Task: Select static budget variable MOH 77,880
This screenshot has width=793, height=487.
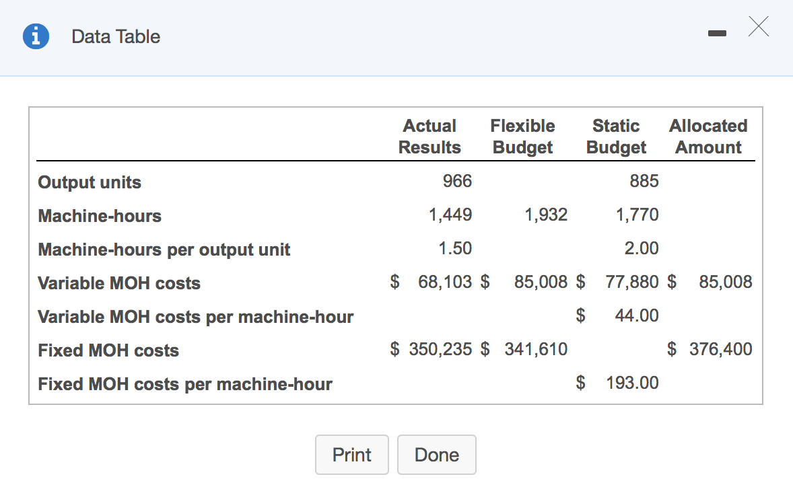Action: [632, 282]
